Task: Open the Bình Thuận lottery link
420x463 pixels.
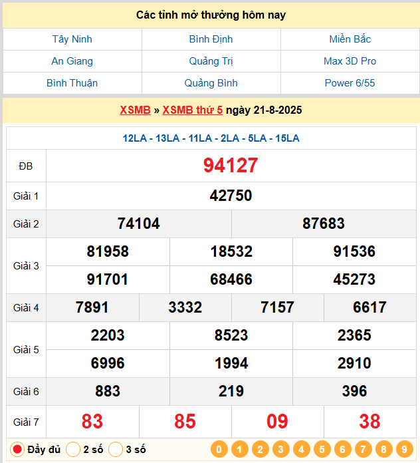Action: tap(72, 83)
